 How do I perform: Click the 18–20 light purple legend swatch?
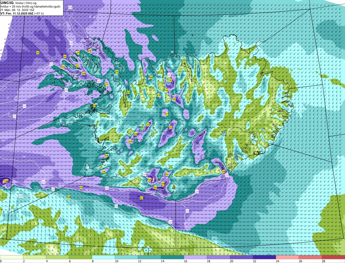(x=218, y=257)
